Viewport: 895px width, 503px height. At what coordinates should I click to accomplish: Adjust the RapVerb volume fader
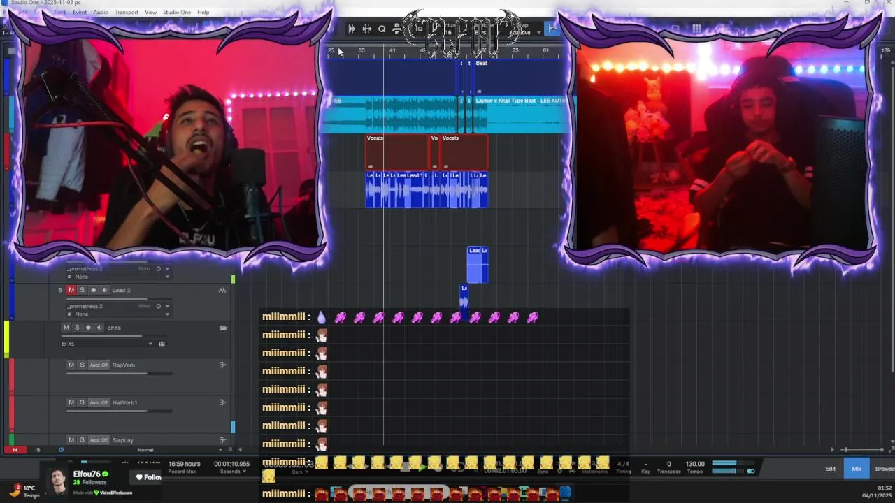click(x=120, y=374)
